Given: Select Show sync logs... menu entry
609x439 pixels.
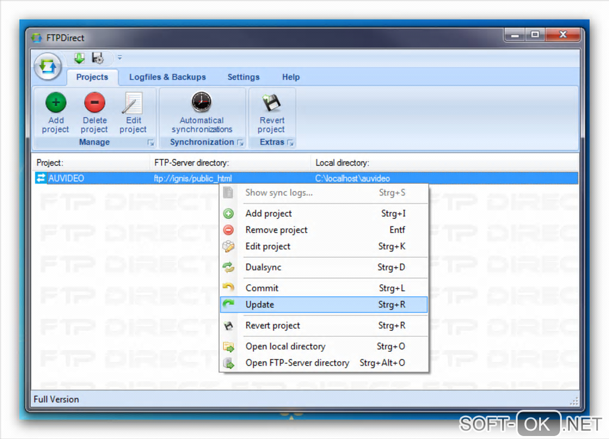Looking at the screenshot, I should [x=324, y=193].
